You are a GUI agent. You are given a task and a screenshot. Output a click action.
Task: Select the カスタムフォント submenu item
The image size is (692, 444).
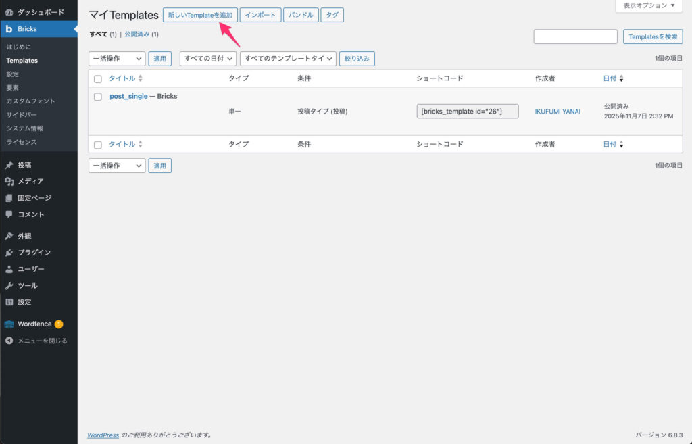click(x=30, y=101)
